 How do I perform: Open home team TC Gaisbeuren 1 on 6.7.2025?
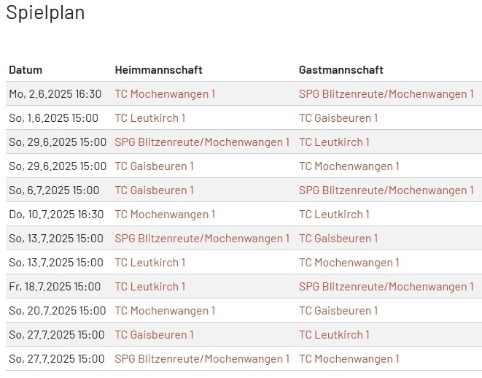155,190
